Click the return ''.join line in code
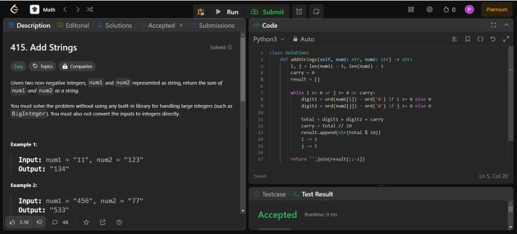517x234 pixels. [328, 159]
